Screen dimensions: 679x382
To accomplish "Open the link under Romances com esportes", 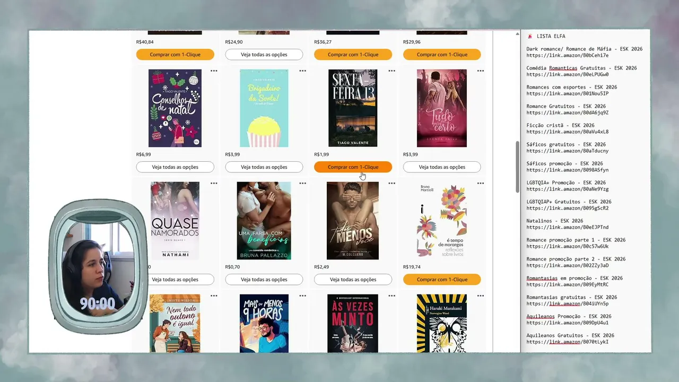I will [x=568, y=93].
